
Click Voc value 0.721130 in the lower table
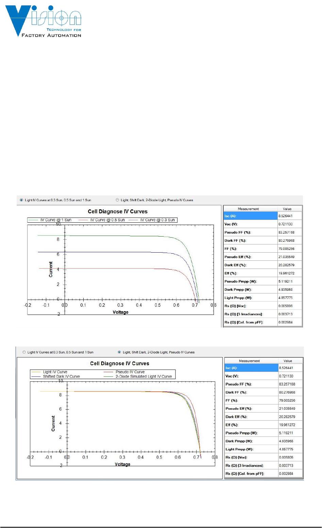(x=286, y=376)
